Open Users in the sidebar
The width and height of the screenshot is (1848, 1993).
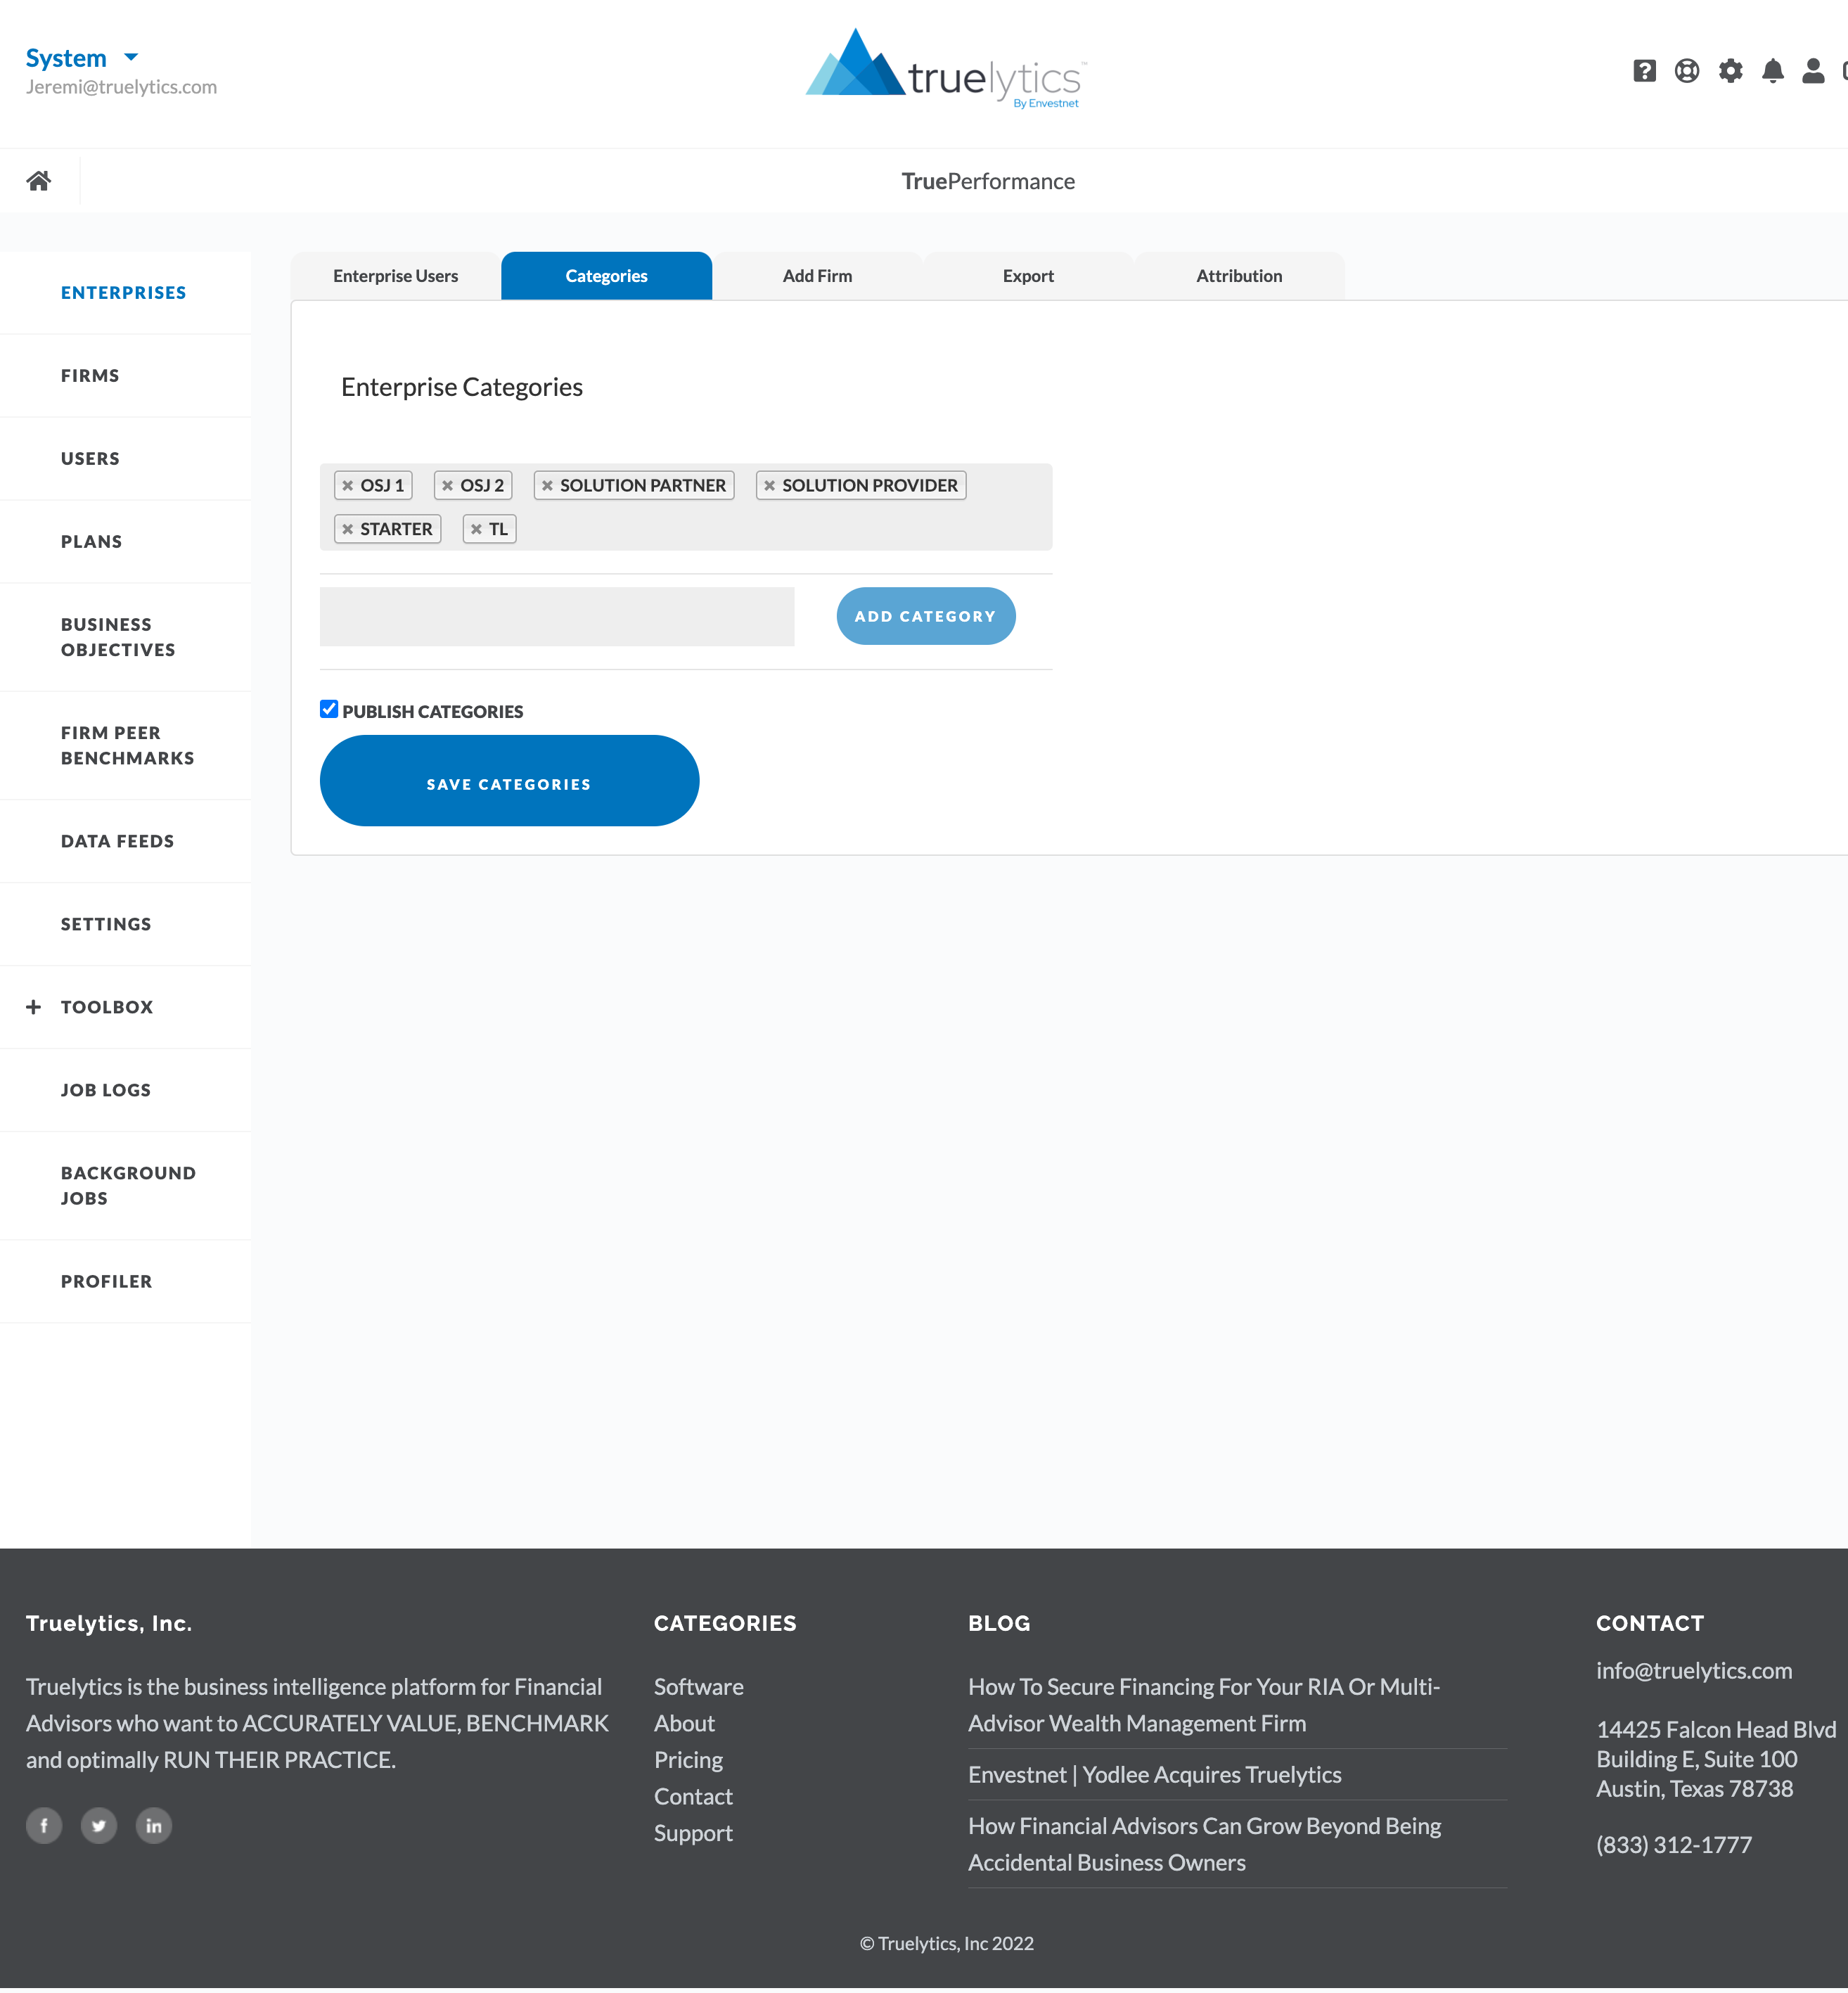click(90, 459)
